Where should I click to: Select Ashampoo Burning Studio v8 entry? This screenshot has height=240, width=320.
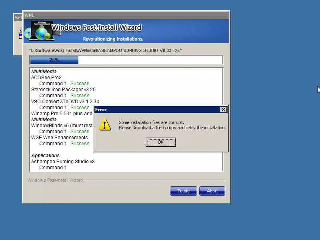point(63,162)
